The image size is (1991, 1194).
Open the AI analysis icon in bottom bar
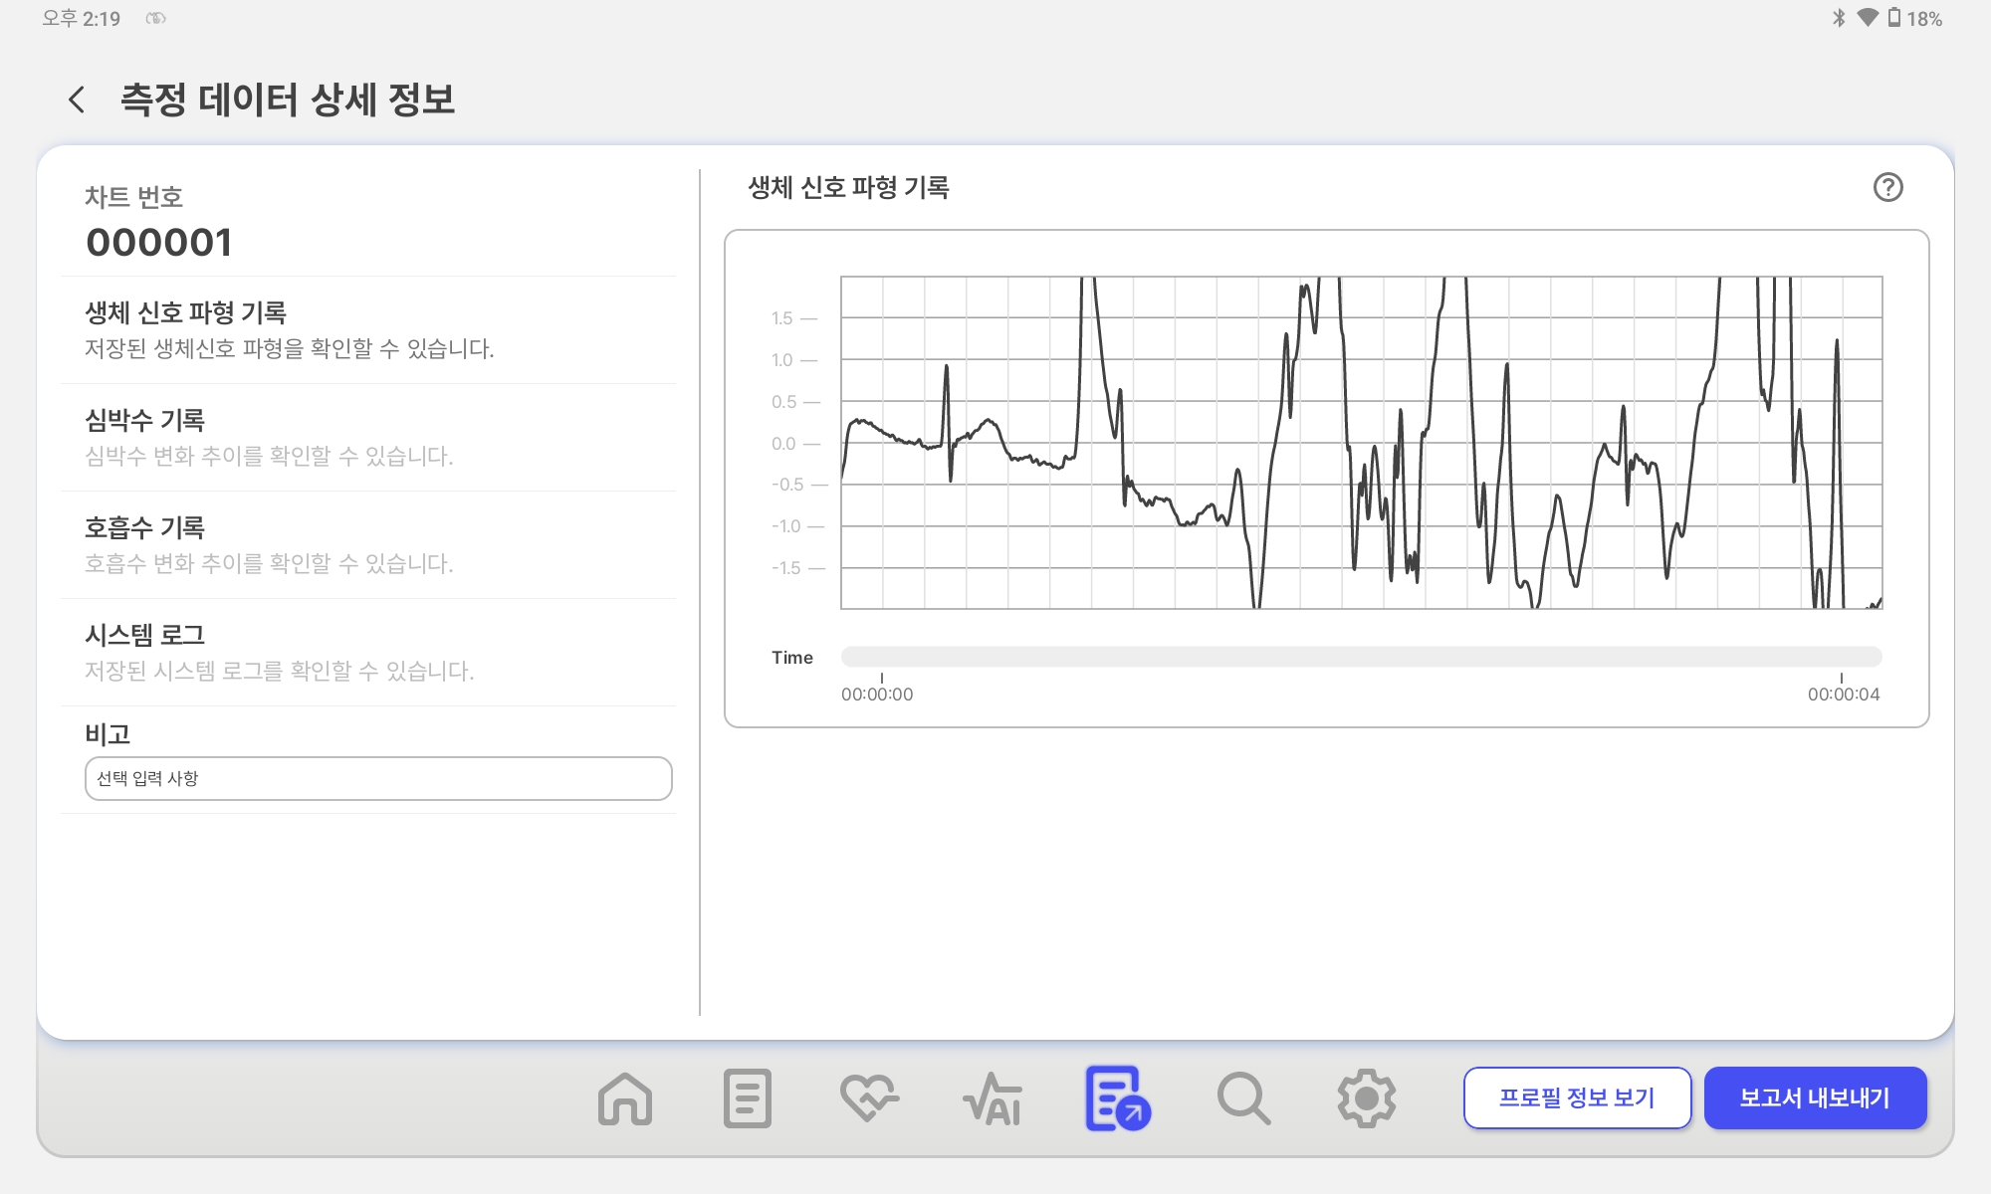993,1098
